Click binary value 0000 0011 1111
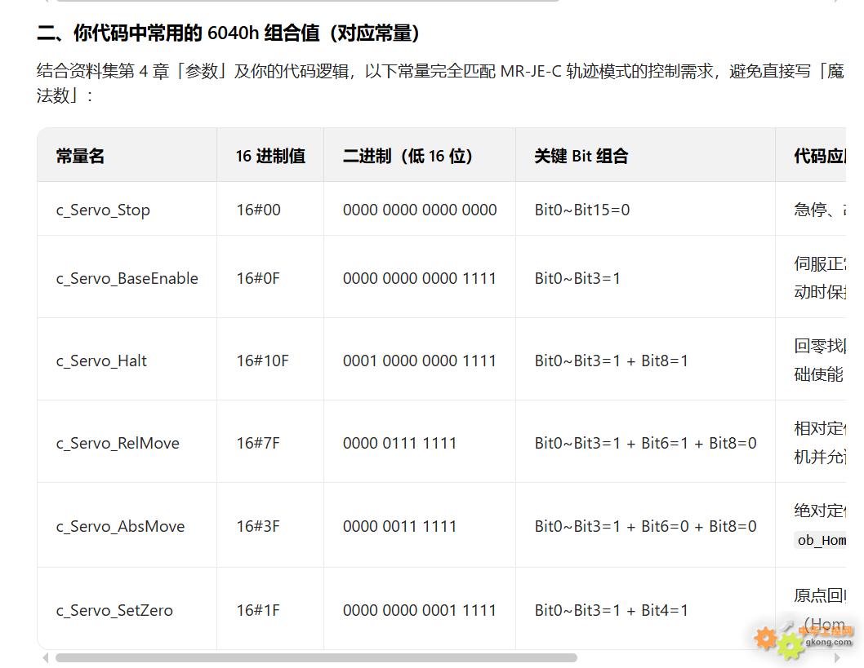 tap(399, 526)
